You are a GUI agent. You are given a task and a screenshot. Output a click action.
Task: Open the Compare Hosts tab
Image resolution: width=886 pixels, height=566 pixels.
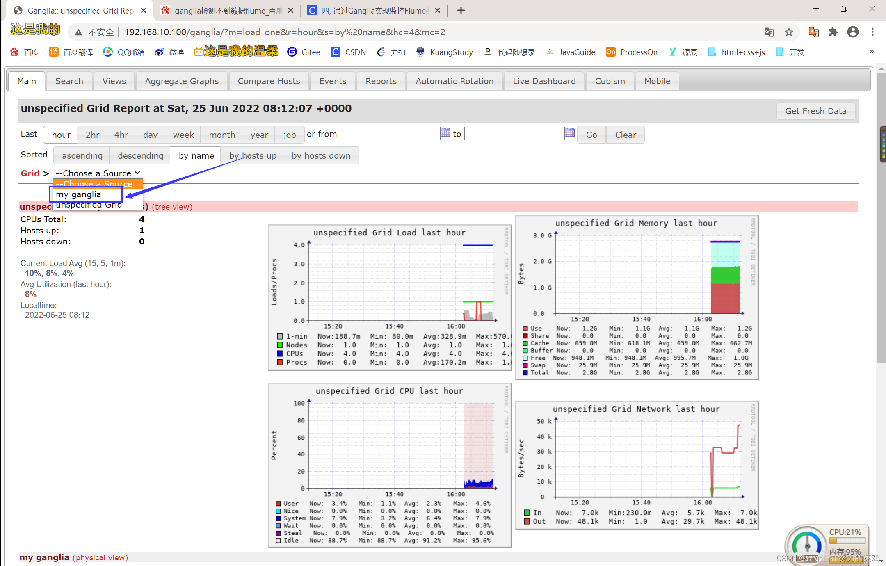[x=269, y=81]
